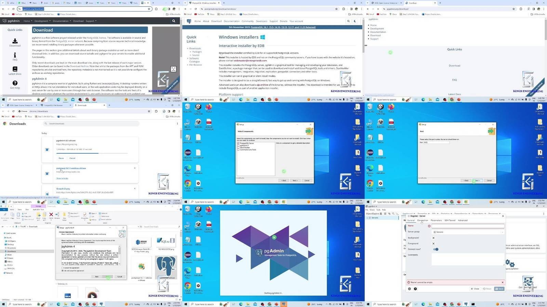
Task: Collapse the 'Yesterday (1)' group in File Explorer
Action: point(57,284)
